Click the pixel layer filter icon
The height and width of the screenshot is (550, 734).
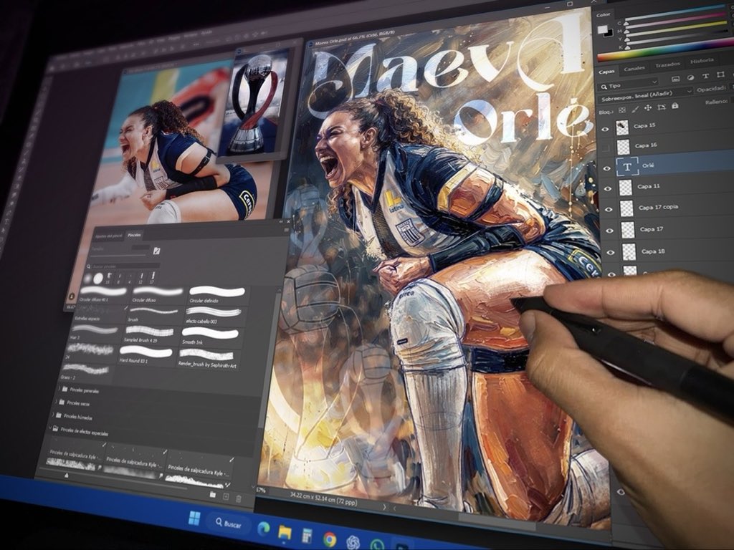pos(675,79)
